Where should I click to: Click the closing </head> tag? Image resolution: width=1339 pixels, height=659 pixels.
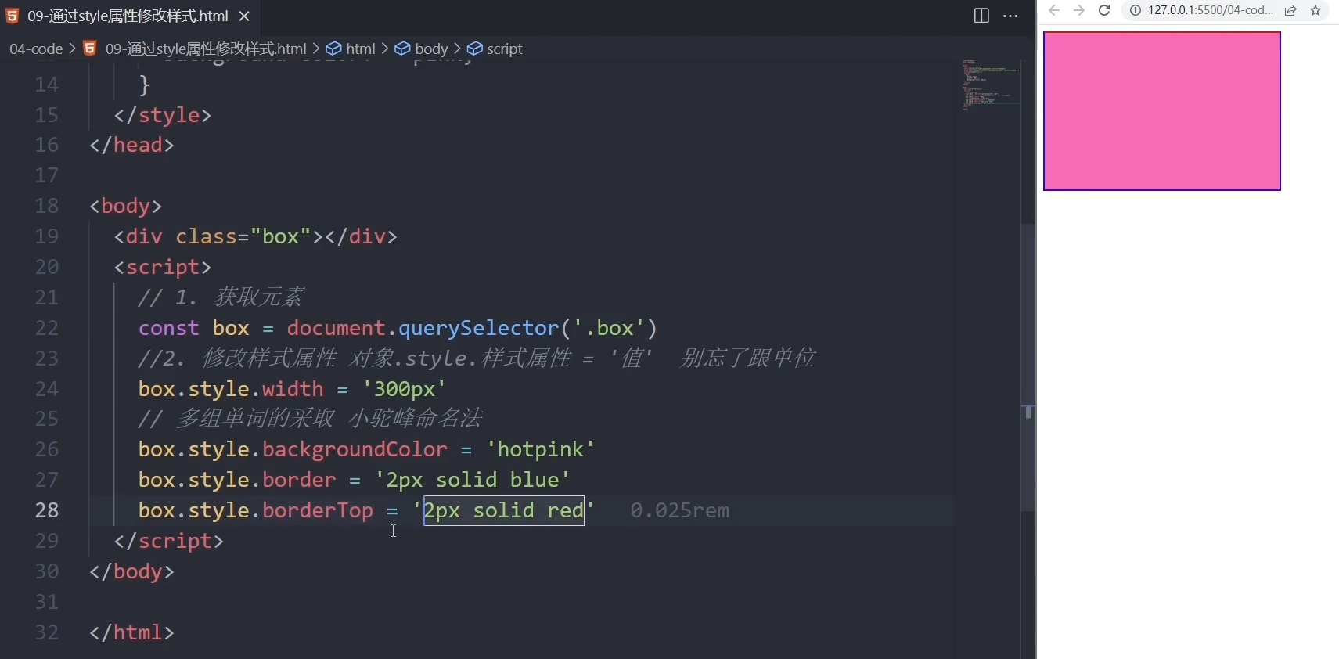(x=131, y=145)
